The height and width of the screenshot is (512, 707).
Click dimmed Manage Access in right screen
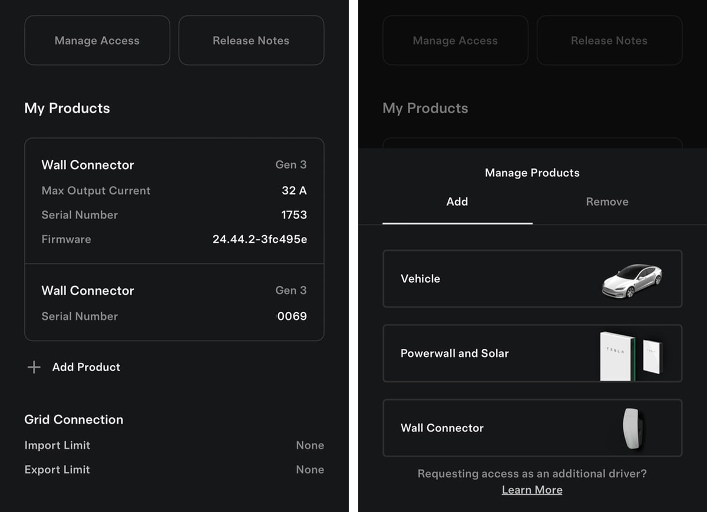point(455,40)
